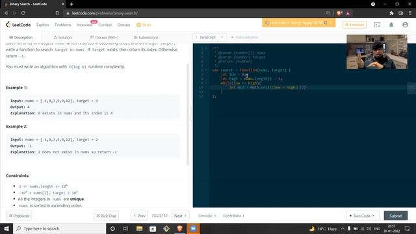The width and height of the screenshot is (416, 234).
Task: Click the LeetCode logo
Action: tap(18, 25)
